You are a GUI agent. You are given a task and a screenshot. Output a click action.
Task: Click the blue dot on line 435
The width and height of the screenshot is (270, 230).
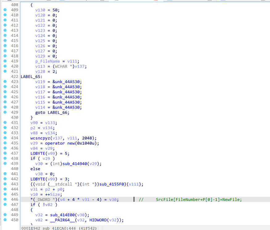coord(5,143)
